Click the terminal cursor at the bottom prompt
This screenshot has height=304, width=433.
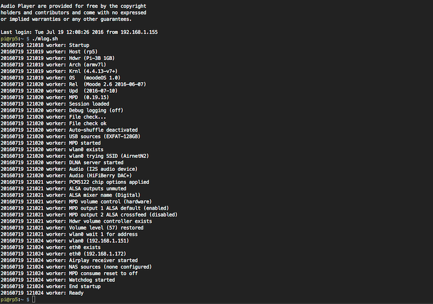point(34,299)
